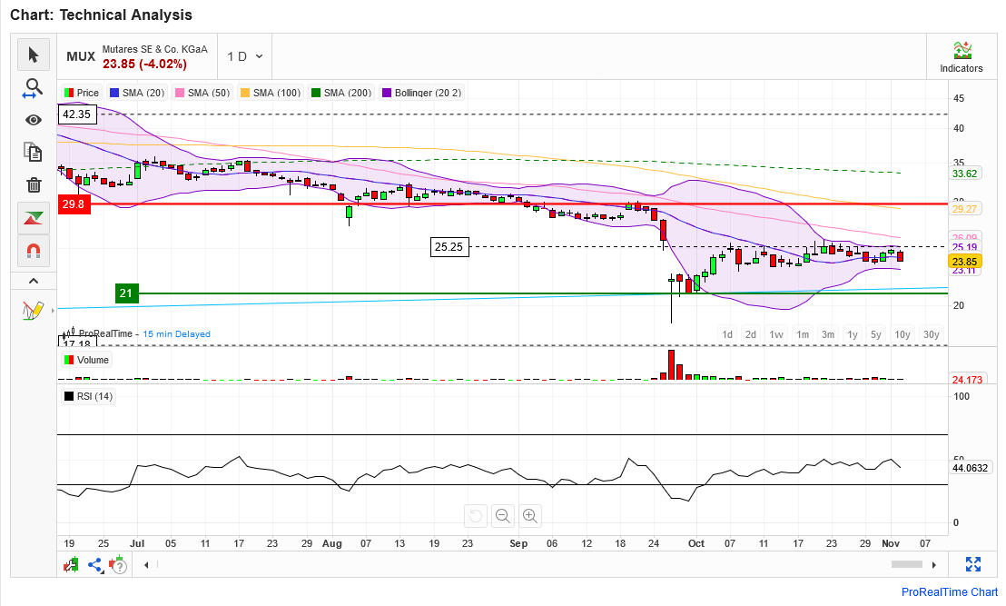Click the Aug date axis label

click(x=331, y=543)
